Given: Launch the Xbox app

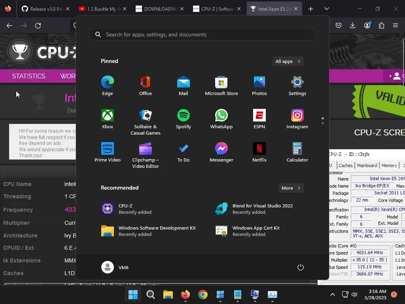Looking at the screenshot, I should 108,119.
